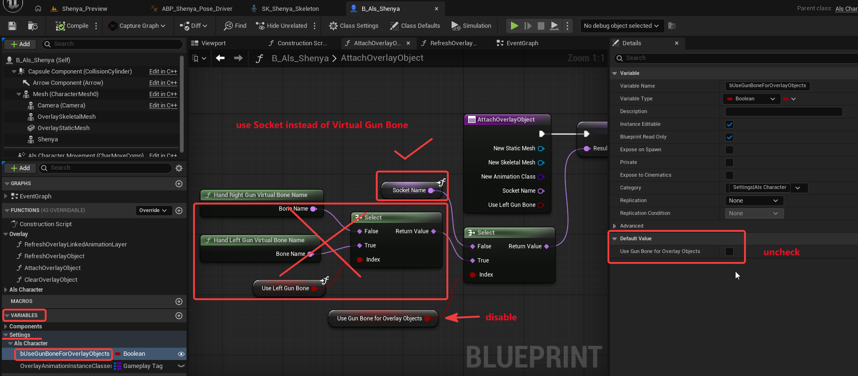Add a new graph with plus icon
858x376 pixels.
(x=179, y=184)
